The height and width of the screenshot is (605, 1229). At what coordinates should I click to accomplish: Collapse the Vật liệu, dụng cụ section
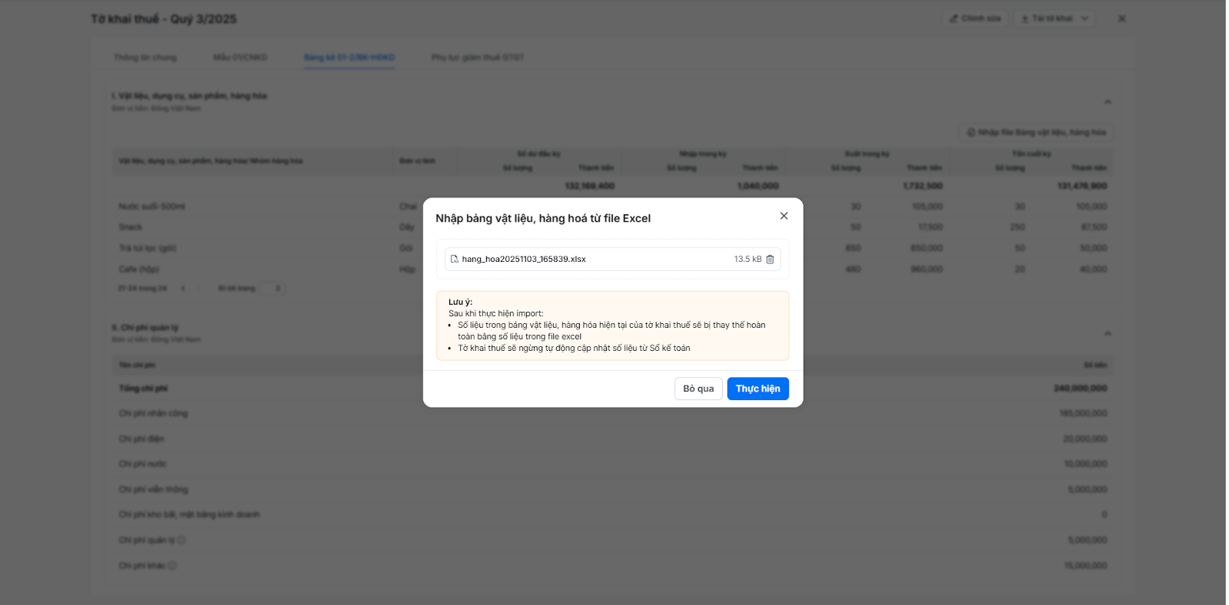click(x=1108, y=101)
